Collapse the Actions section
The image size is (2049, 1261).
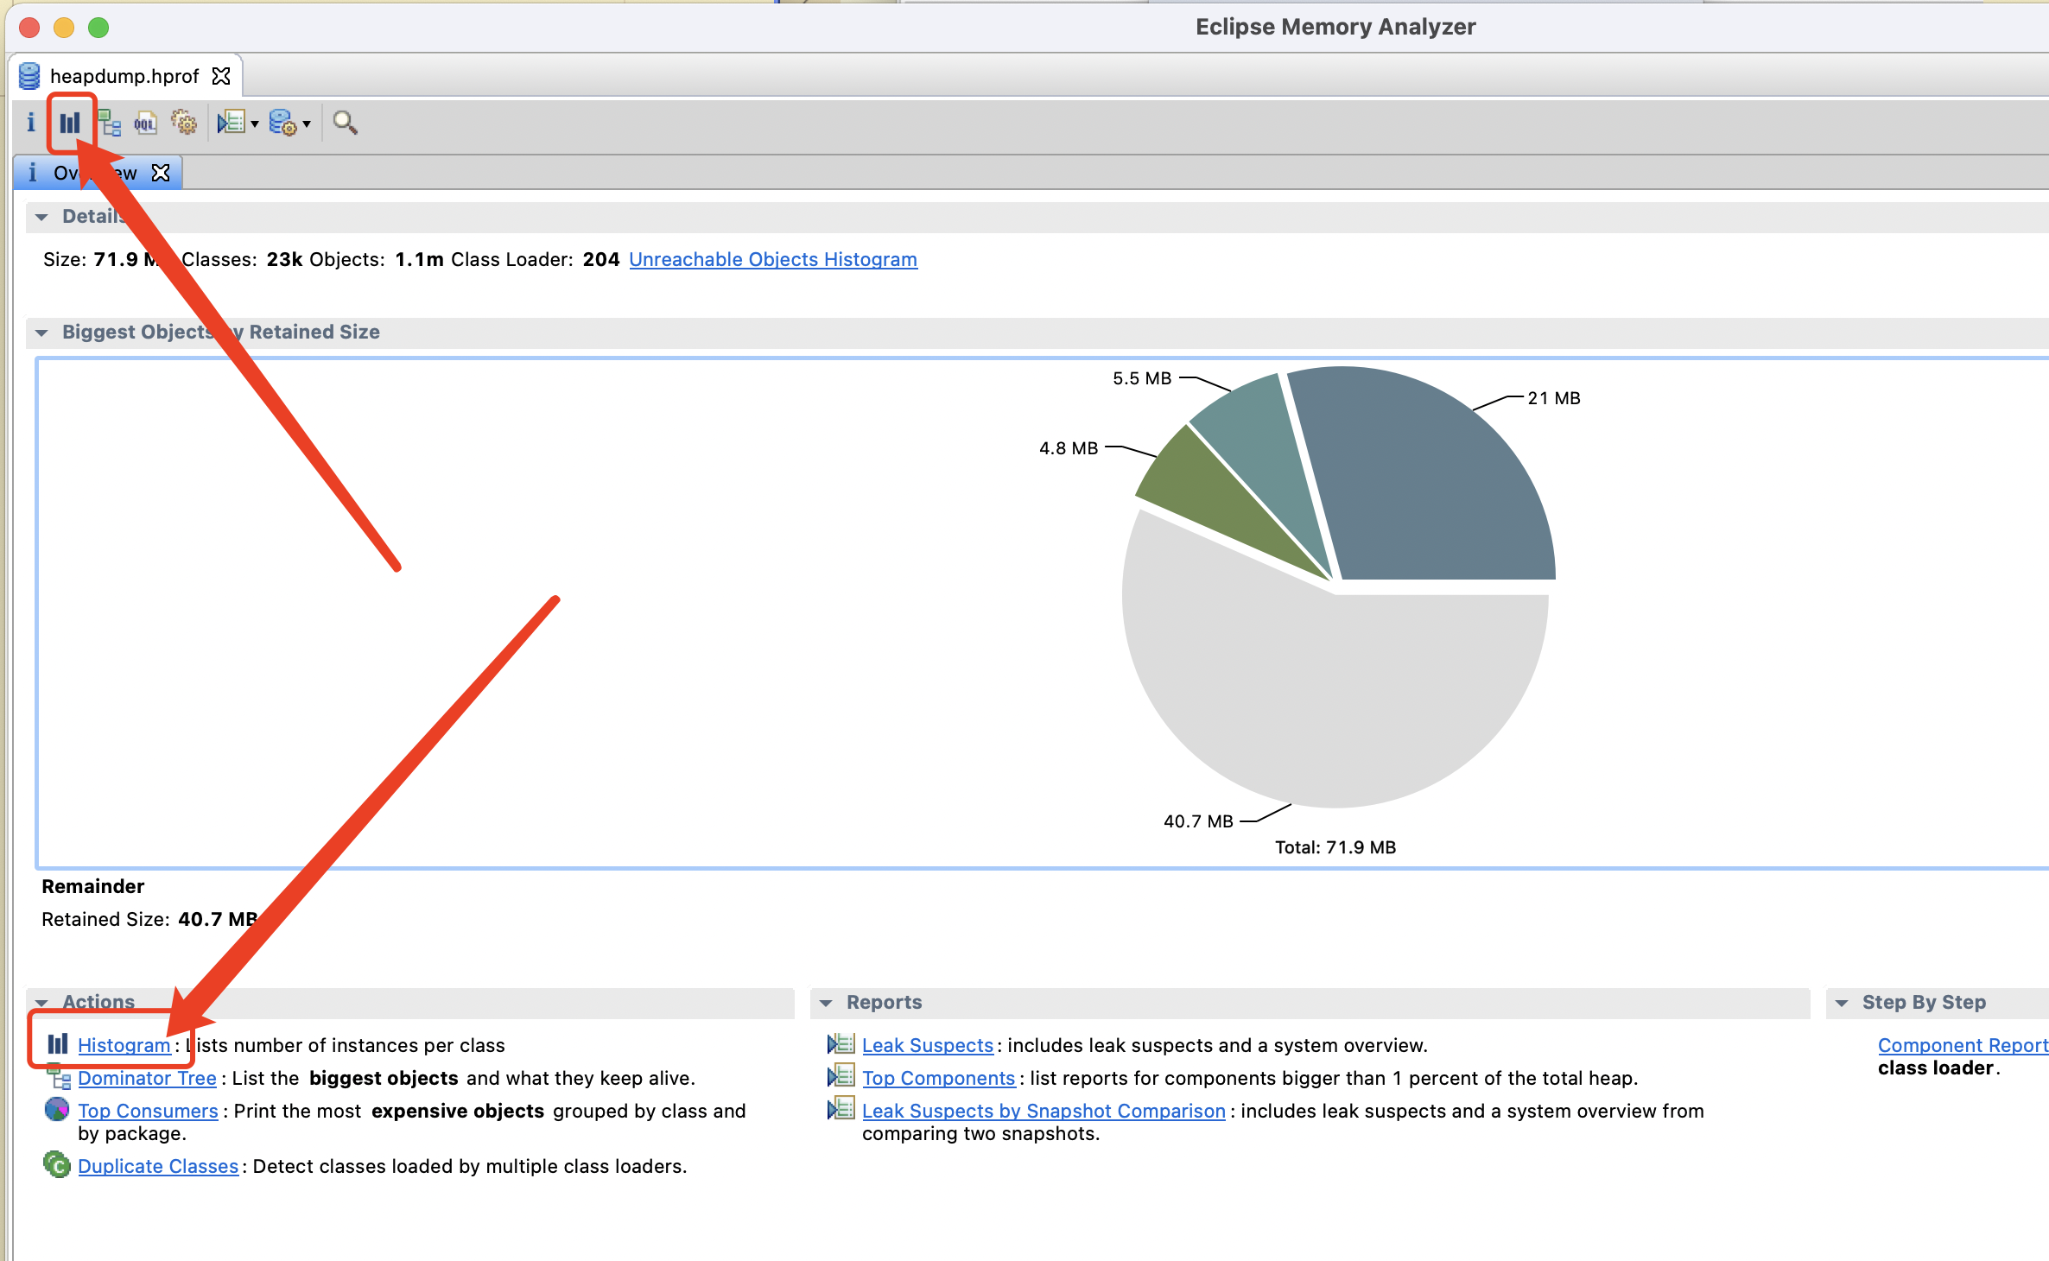tap(41, 1003)
